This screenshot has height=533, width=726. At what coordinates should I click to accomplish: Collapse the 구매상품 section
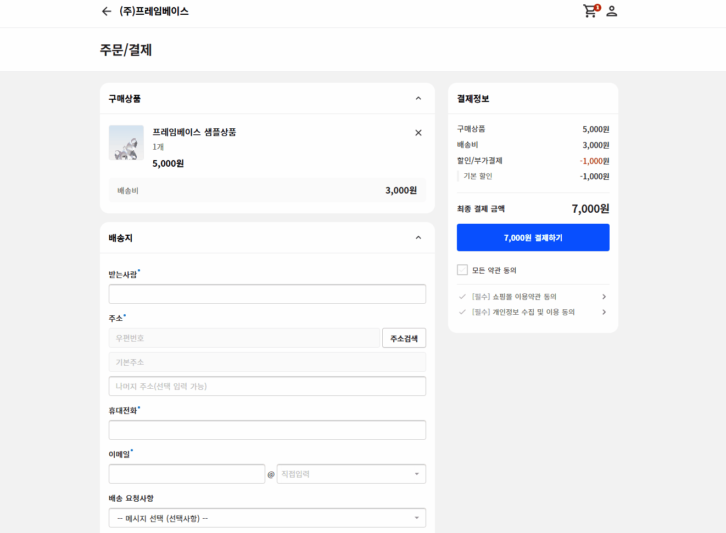(x=418, y=98)
